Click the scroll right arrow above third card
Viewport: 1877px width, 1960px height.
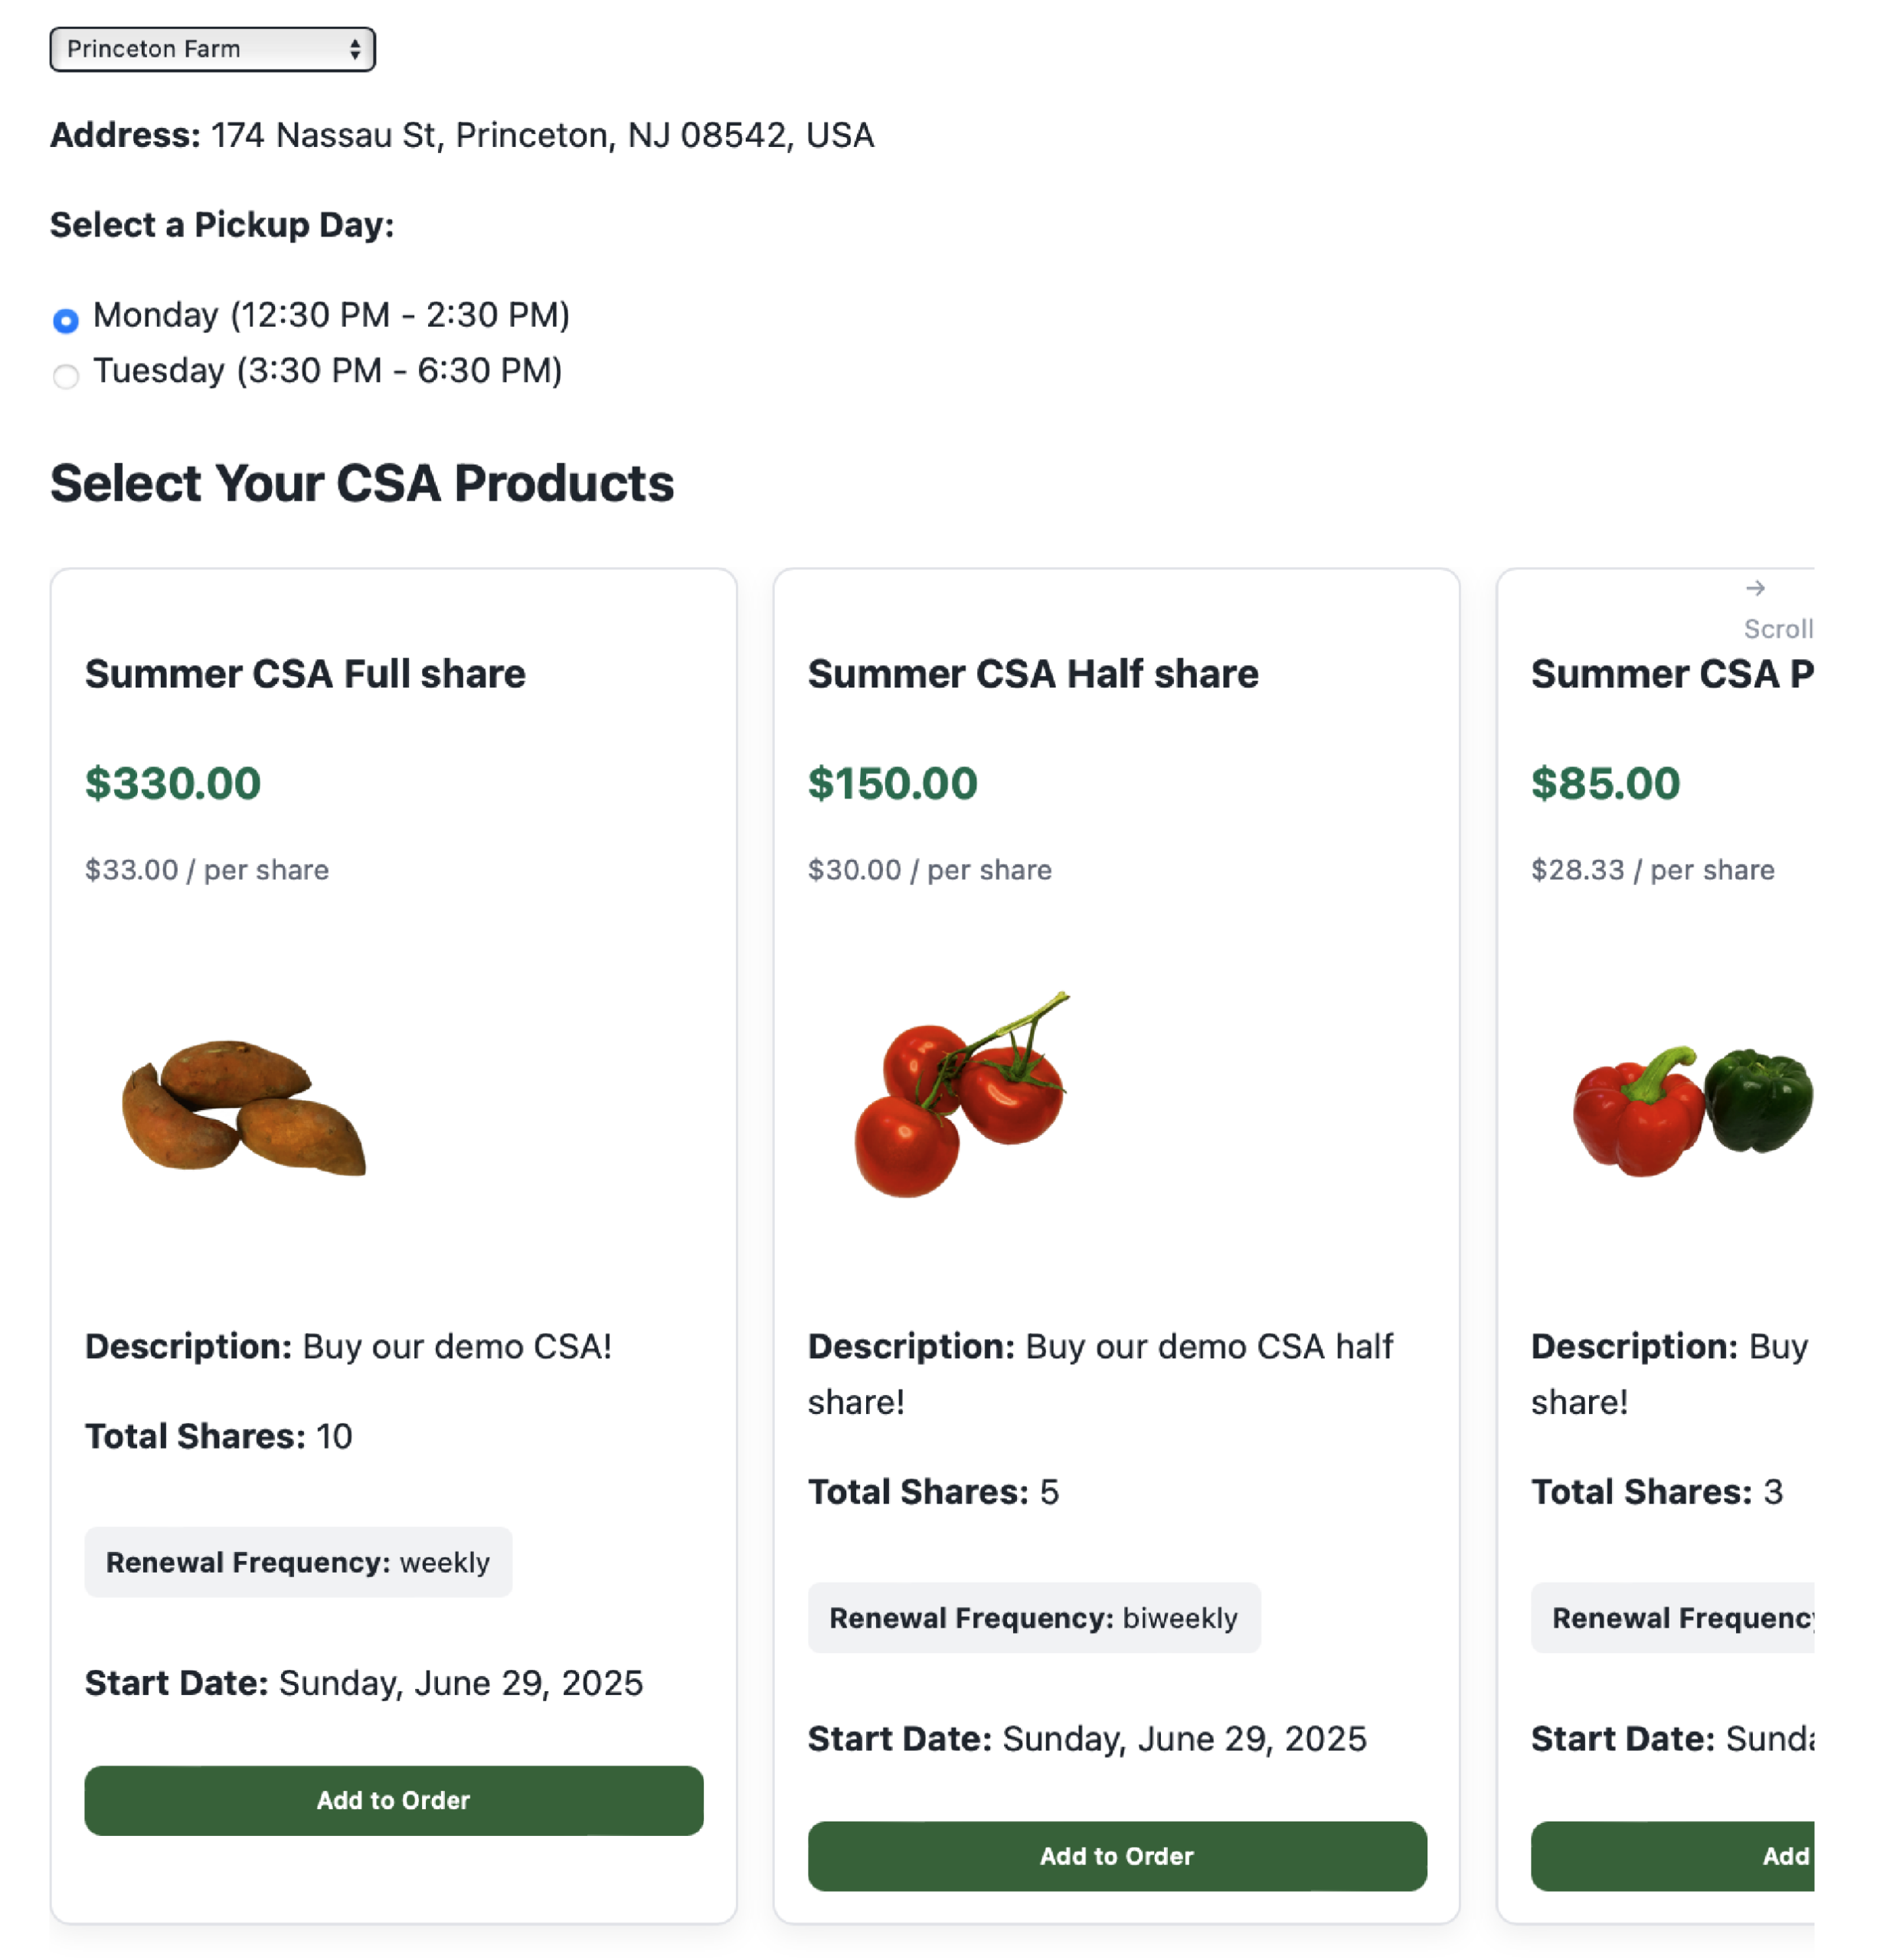coord(1756,588)
